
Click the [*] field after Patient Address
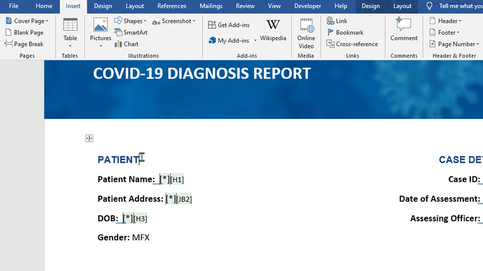pos(171,199)
